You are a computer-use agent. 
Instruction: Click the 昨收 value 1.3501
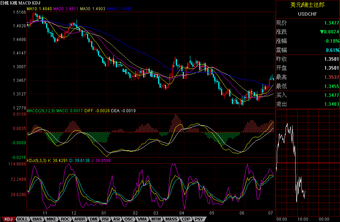point(331,59)
